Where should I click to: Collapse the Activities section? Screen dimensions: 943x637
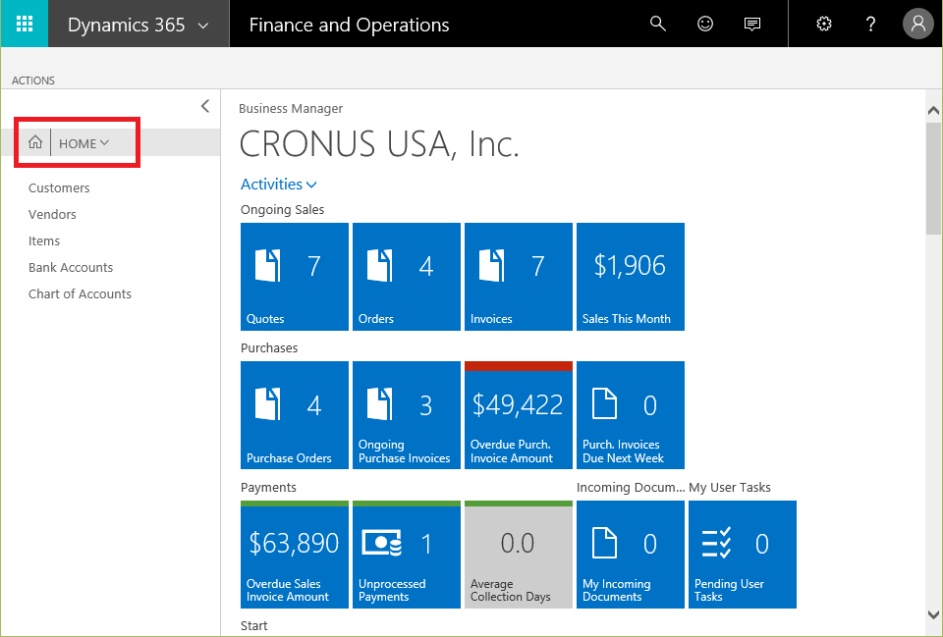(x=278, y=184)
